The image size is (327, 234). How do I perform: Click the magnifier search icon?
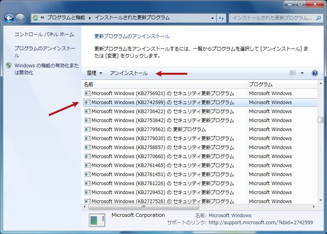[x=318, y=18]
